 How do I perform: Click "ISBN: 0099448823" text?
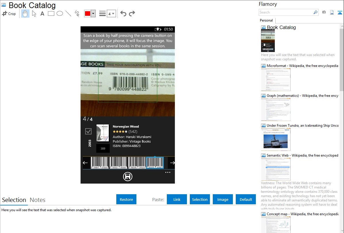(x=127, y=146)
